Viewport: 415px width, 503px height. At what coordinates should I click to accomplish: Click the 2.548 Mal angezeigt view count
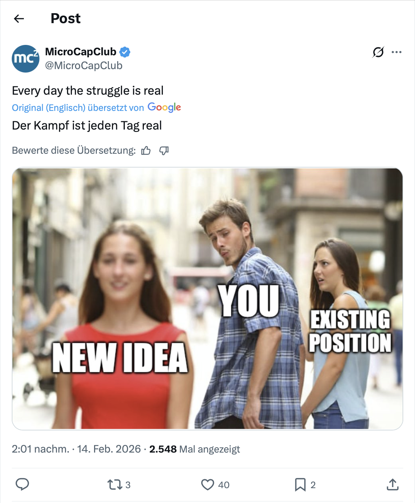tap(194, 449)
